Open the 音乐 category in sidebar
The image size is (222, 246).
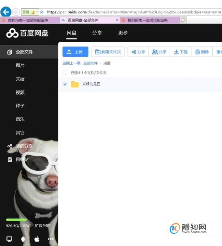[x=20, y=119]
